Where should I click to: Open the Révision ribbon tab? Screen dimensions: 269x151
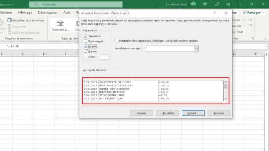coord(6,13)
